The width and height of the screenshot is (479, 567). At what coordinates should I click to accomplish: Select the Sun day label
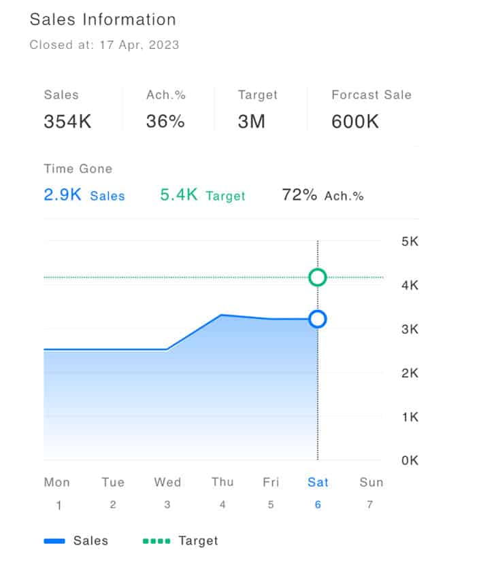[x=371, y=482]
